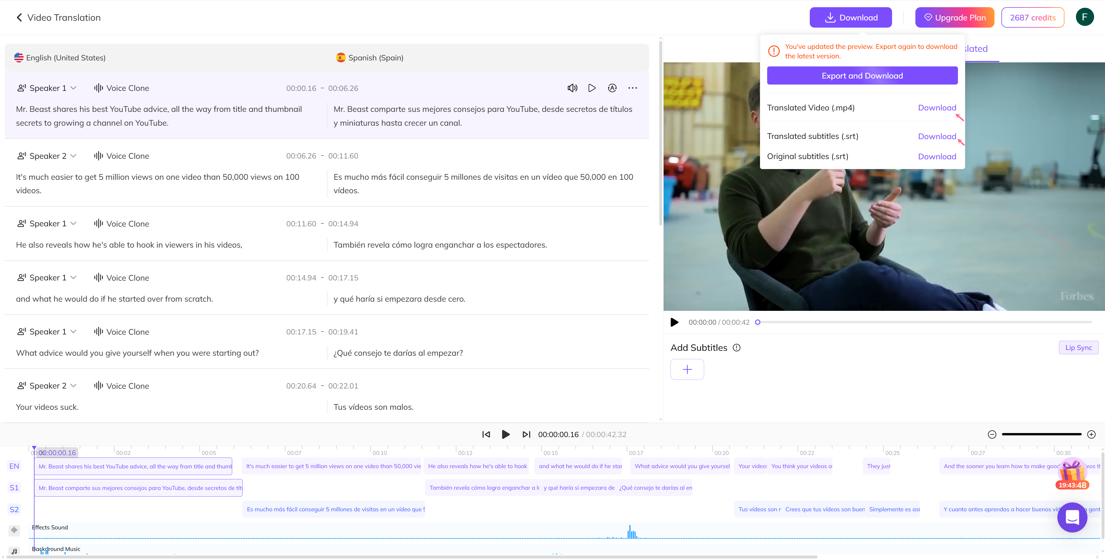Download the Translated subtitles srt
Viewport: 1105px width, 559px height.
937,136
